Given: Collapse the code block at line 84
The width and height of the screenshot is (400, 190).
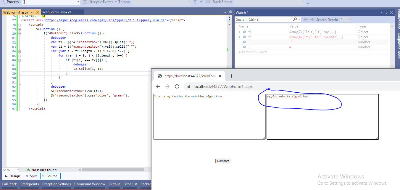Looking at the screenshot, I should pos(19,51).
